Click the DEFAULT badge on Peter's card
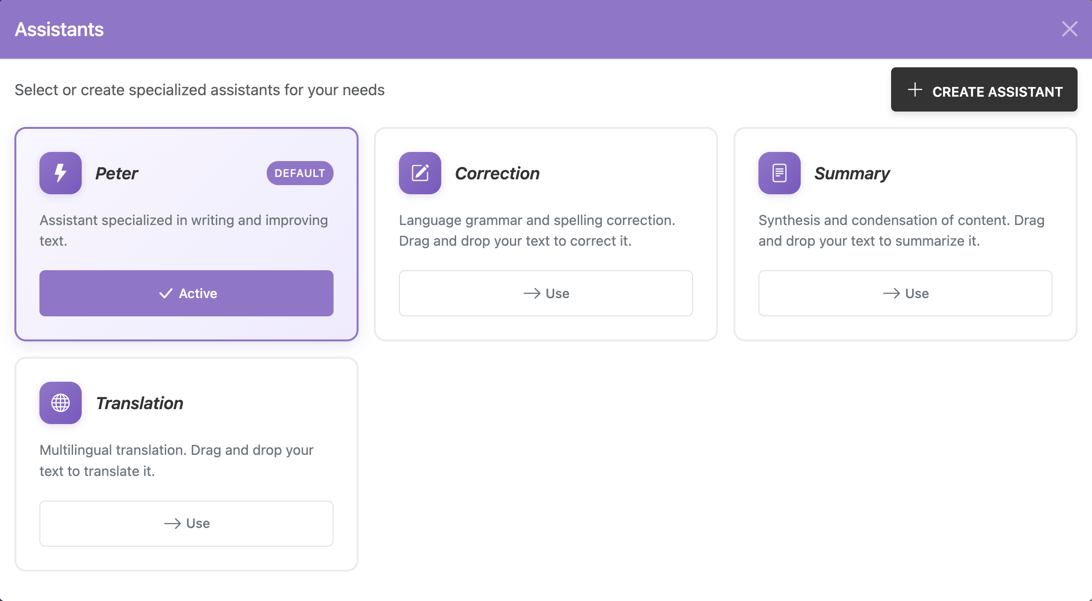1092x601 pixels. 299,173
